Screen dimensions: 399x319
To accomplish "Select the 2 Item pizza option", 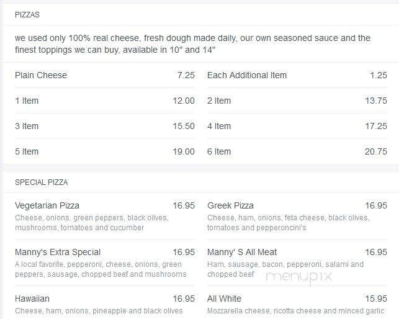I will pos(297,101).
